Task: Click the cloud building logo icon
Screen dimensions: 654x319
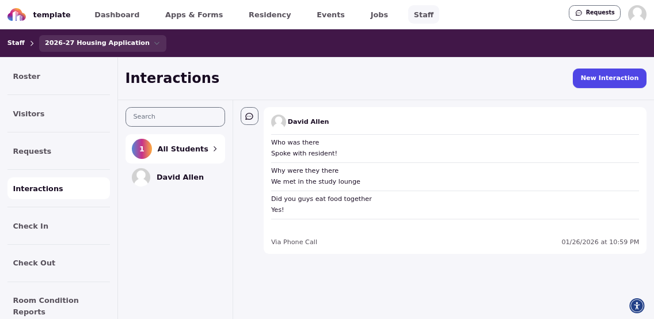Action: (17, 14)
